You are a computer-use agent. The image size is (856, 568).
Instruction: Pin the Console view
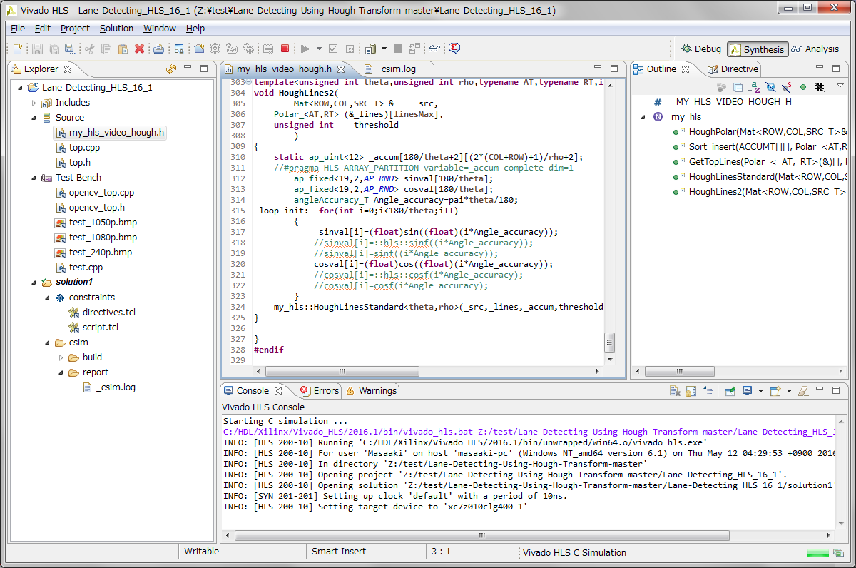[x=730, y=391]
